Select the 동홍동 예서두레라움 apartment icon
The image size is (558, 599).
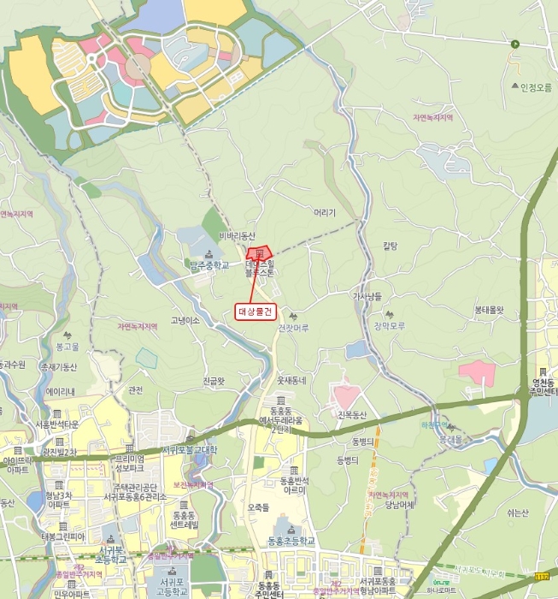[x=281, y=400]
